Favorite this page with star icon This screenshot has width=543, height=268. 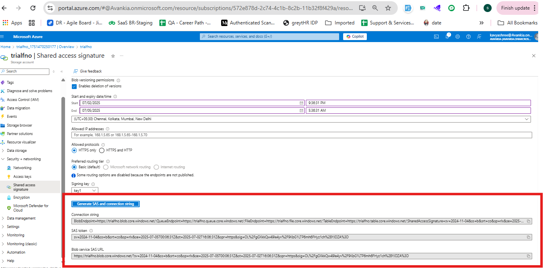tap(113, 56)
